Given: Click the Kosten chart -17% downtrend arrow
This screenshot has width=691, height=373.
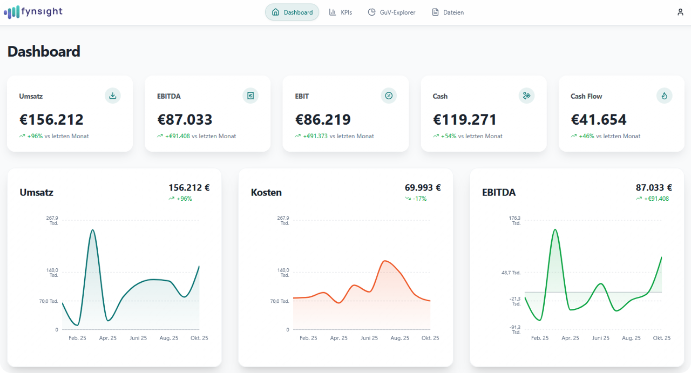Looking at the screenshot, I should [408, 199].
